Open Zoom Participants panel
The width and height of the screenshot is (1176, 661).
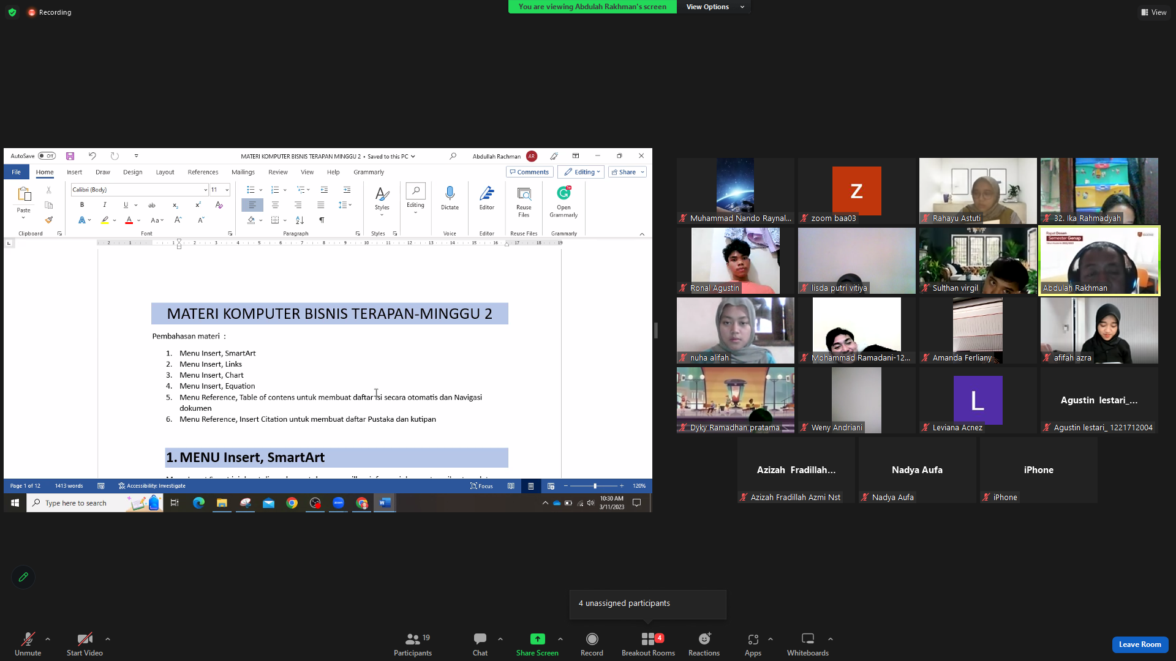point(413,644)
